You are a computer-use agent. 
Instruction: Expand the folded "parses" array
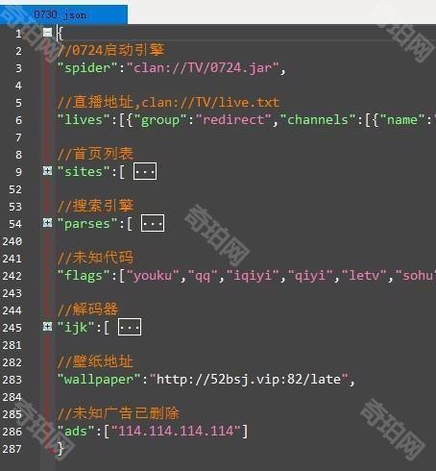[47, 223]
